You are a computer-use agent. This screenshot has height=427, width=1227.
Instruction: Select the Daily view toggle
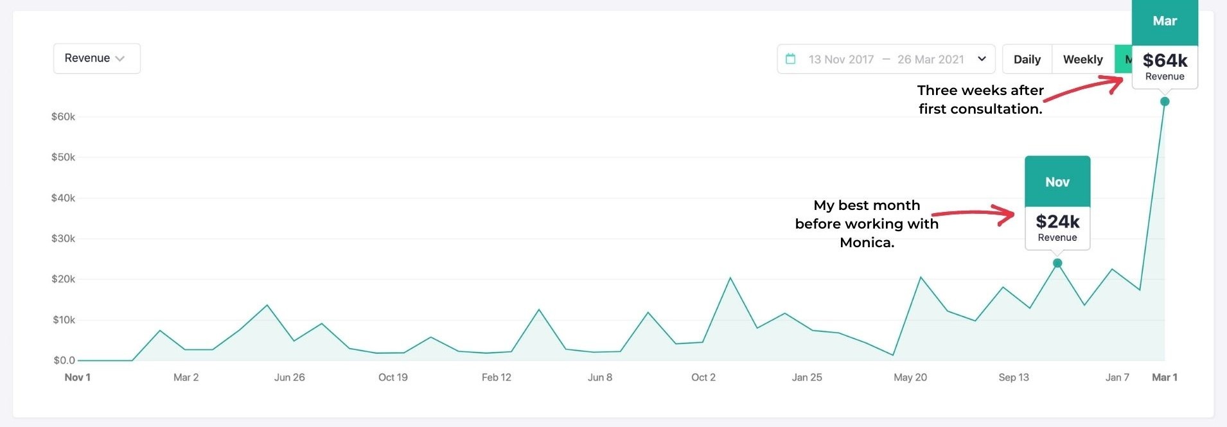tap(1027, 59)
